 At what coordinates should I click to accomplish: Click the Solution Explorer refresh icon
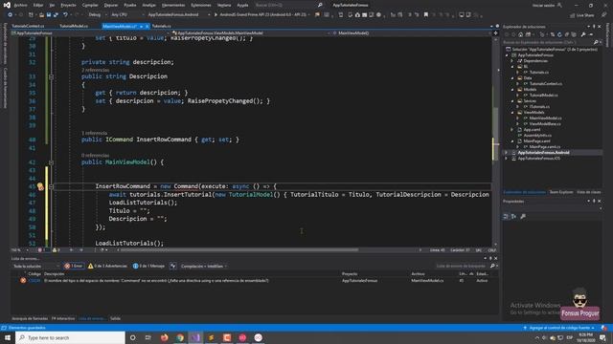[559, 34]
